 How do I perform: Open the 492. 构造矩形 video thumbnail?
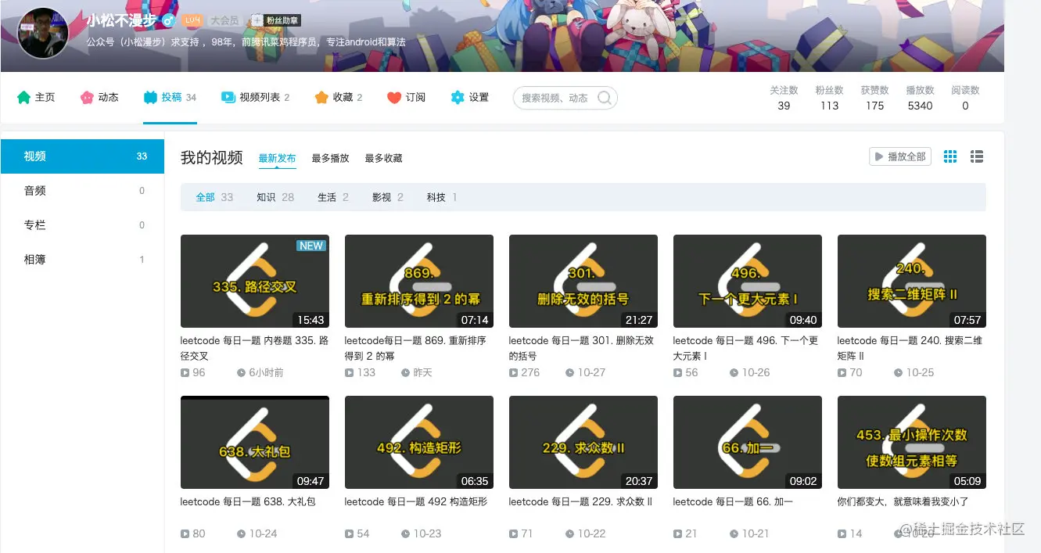point(419,442)
